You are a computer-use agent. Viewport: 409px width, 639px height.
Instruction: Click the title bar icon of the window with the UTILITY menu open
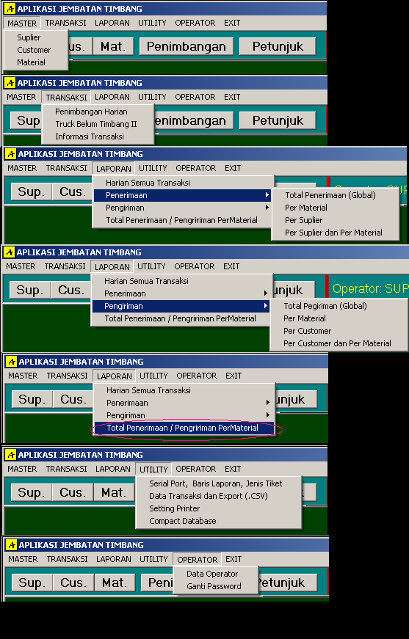[x=11, y=455]
